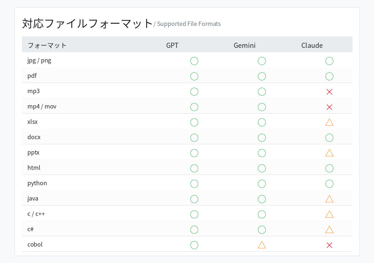Click the GPT circle in mp4 / mov row
Viewport: 374px width, 263px height.
pos(194,107)
